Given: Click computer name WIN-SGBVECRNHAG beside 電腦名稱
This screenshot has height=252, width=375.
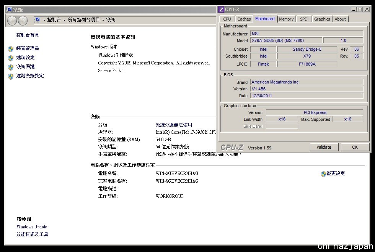Looking at the screenshot, I should [177, 173].
